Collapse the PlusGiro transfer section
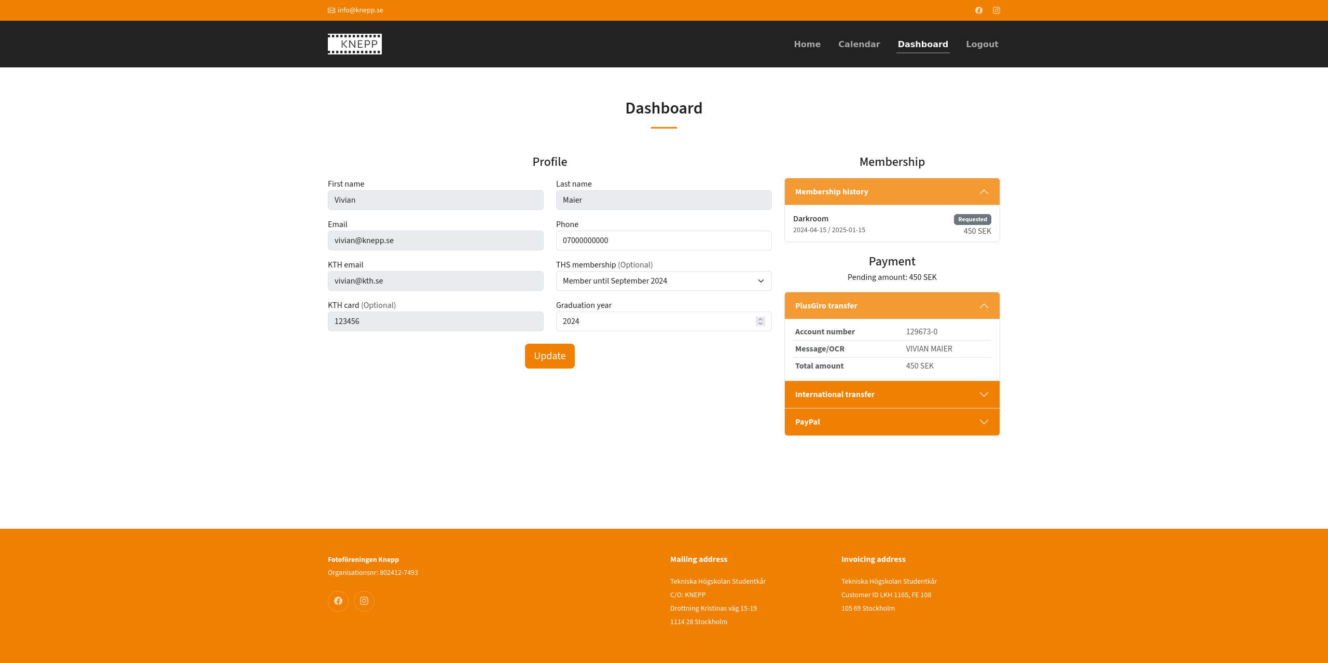The width and height of the screenshot is (1328, 663). 892,306
